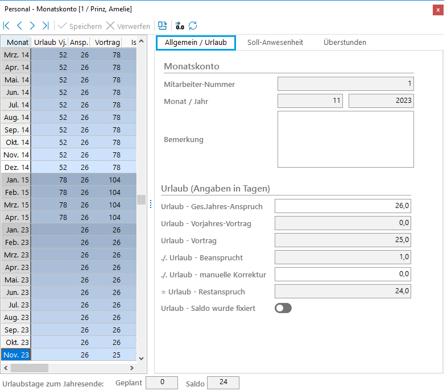Image resolution: width=447 pixels, height=391 pixels.
Task: Click the export icon in toolbar
Action: point(163,26)
